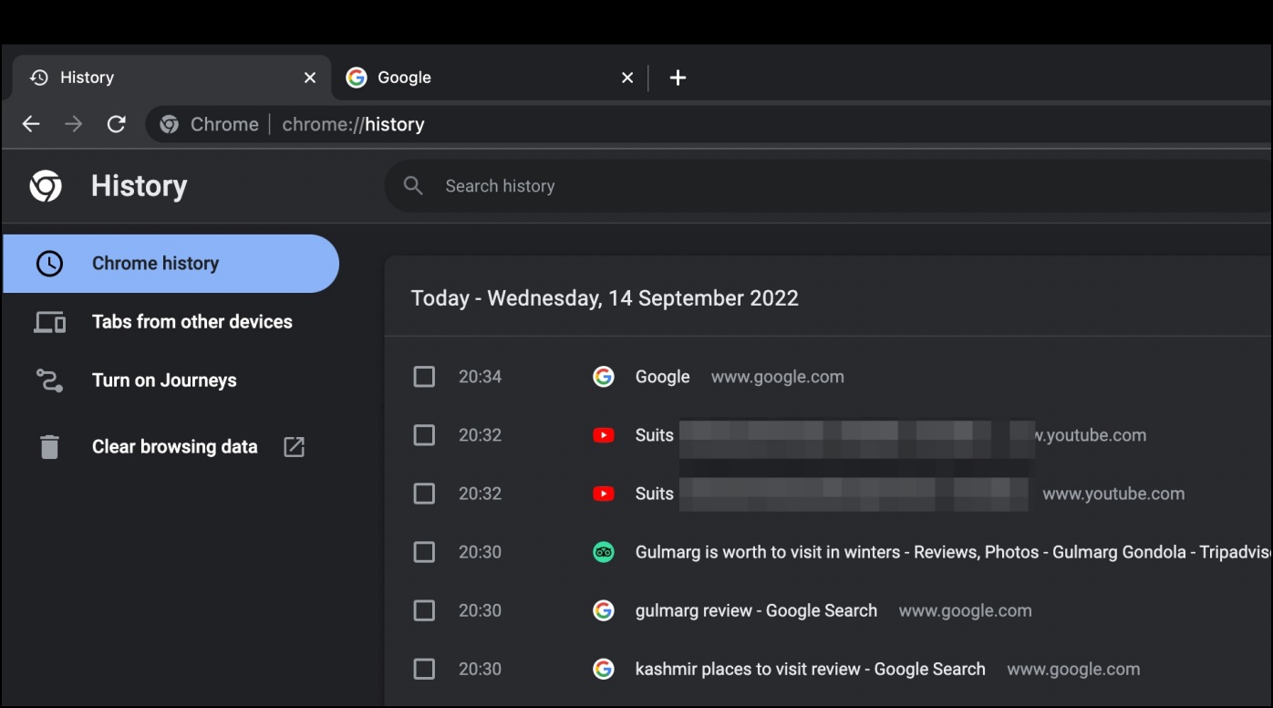
Task: Click the forward navigation arrow
Action: [74, 124]
